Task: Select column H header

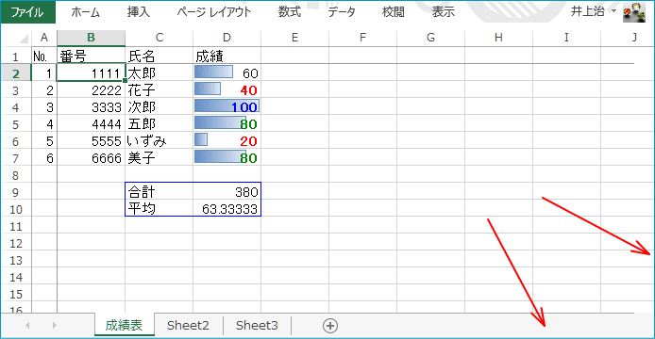Action: tap(498, 38)
